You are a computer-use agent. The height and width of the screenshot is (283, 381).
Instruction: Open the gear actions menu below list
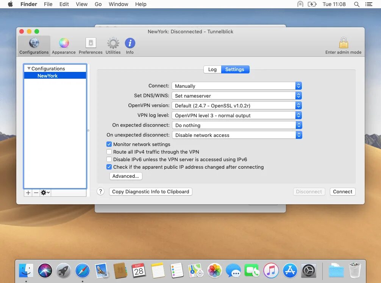(45, 193)
